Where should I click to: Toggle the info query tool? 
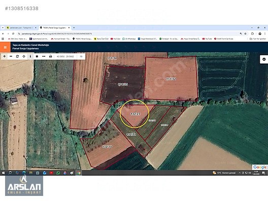[x=30, y=56]
